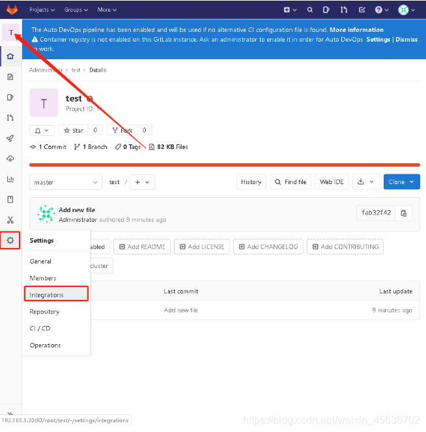Open Issues icon in sidebar
The height and width of the screenshot is (432, 426).
[10, 97]
